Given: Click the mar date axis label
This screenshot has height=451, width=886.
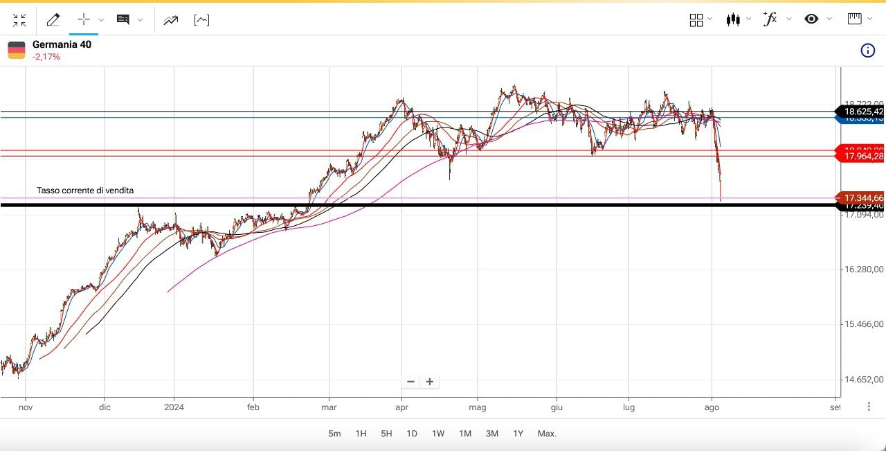Looking at the screenshot, I should coord(329,407).
